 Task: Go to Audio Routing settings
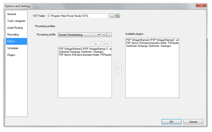[x=15, y=28]
